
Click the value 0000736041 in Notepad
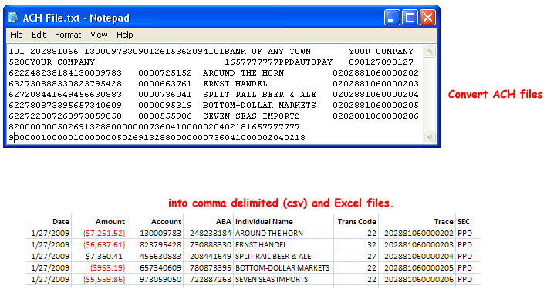point(165,95)
